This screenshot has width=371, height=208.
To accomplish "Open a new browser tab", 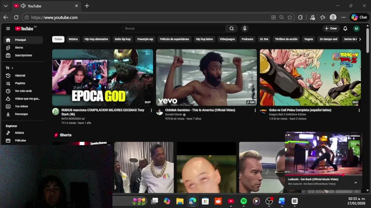I will pyautogui.click(x=87, y=6).
